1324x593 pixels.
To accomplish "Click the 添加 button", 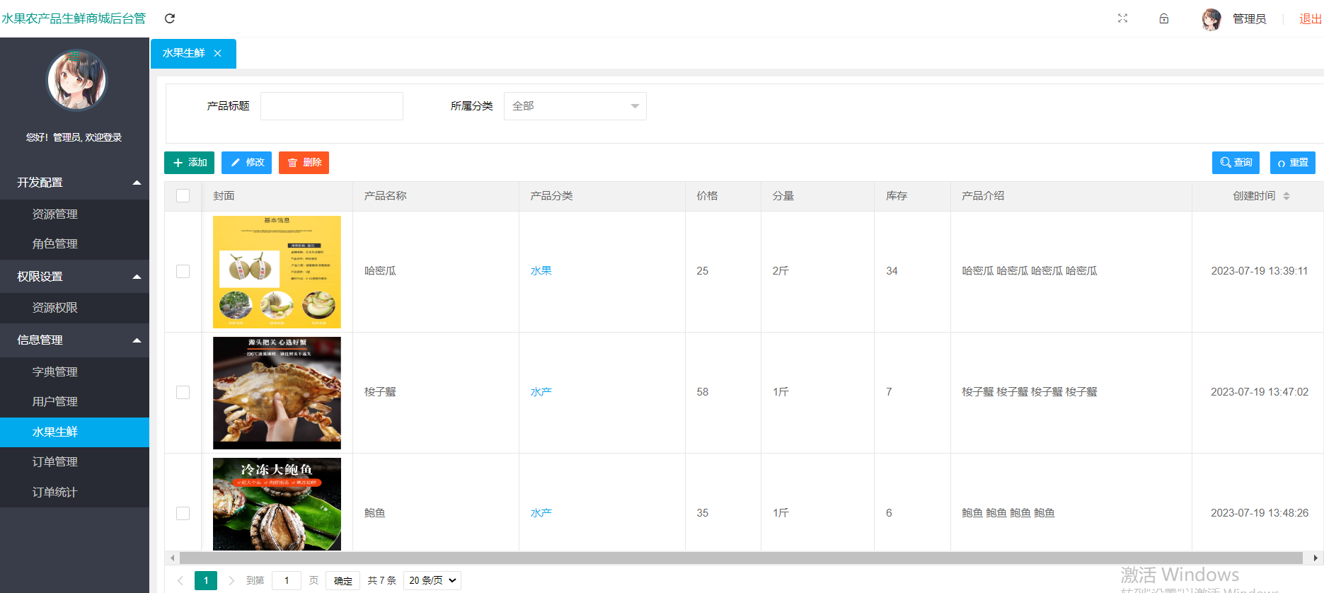I will [x=189, y=163].
